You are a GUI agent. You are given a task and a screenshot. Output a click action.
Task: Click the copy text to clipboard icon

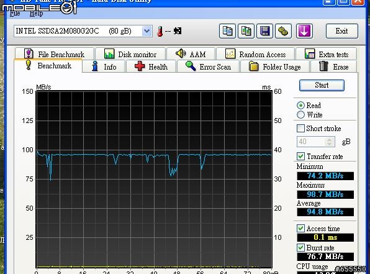[227, 31]
